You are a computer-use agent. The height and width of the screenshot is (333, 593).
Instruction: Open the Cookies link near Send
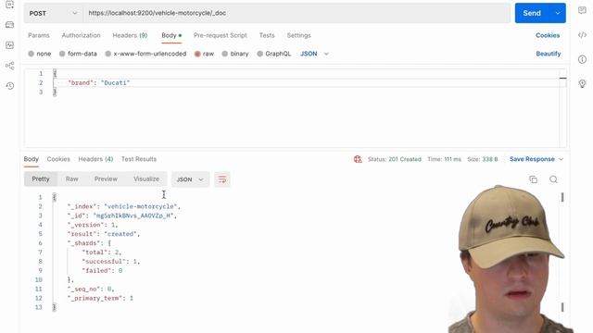548,35
